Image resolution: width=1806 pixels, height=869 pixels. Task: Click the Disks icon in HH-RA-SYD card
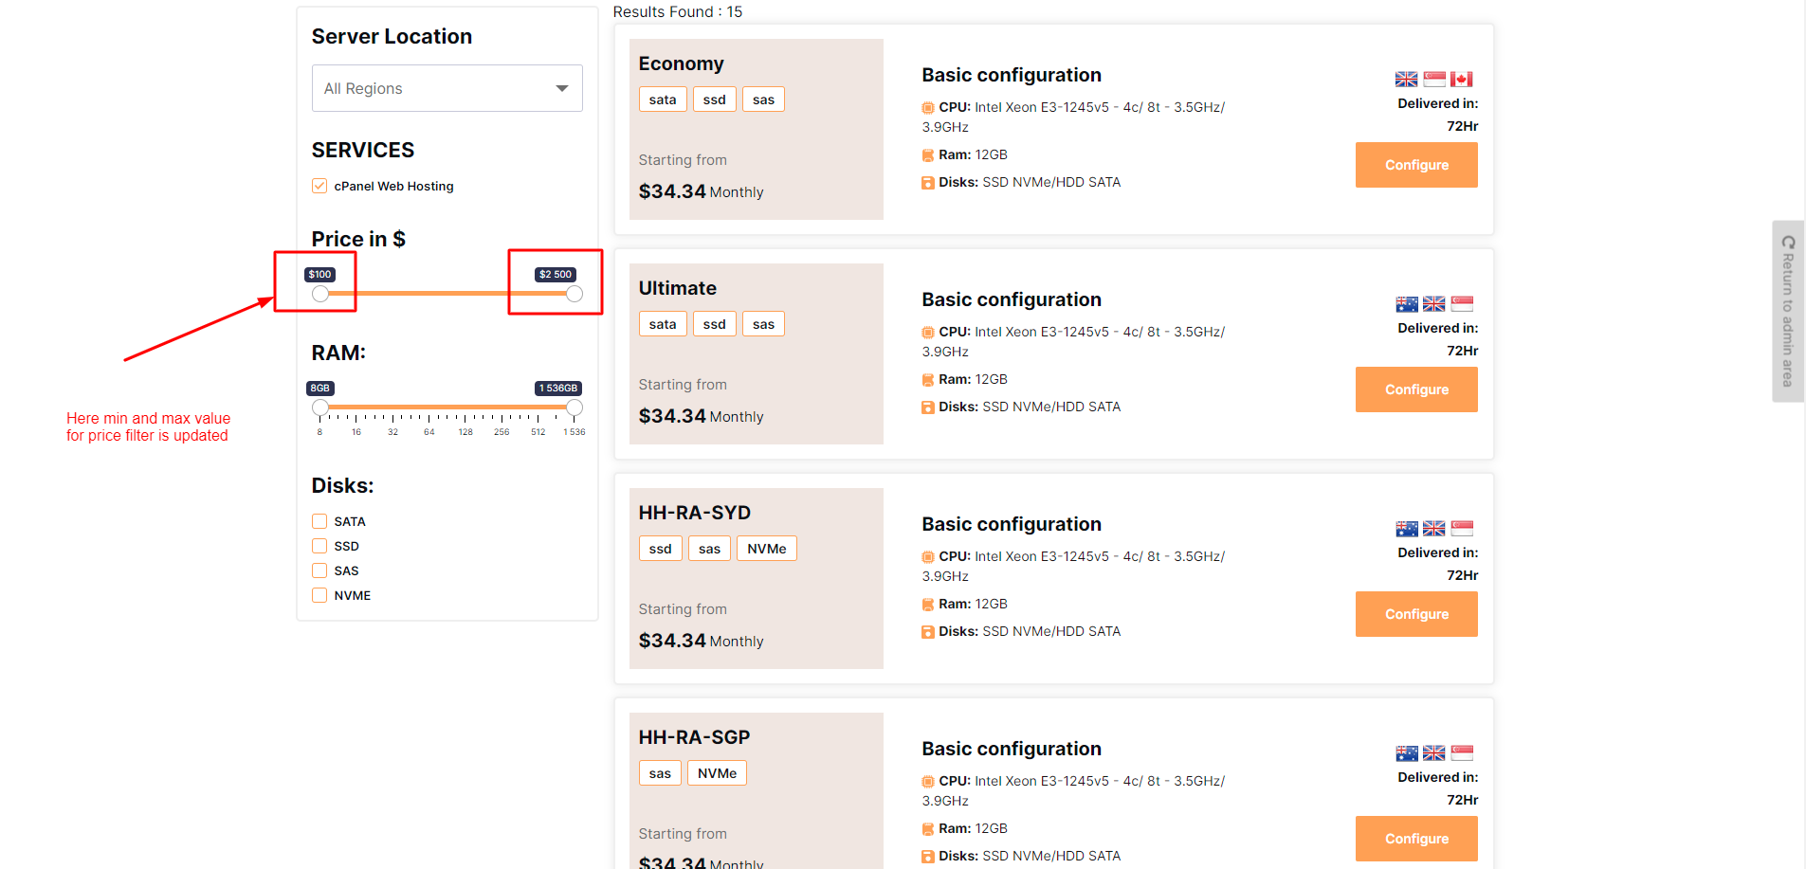pos(927,632)
